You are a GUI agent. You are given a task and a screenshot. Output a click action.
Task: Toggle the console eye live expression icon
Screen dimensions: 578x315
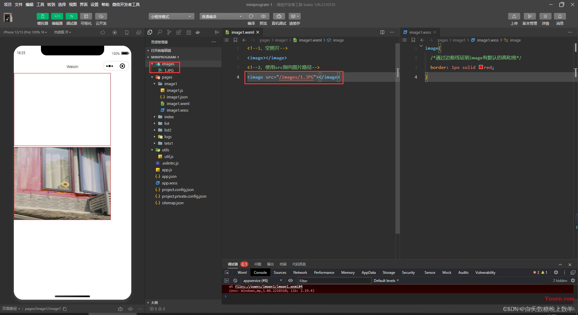pos(291,281)
